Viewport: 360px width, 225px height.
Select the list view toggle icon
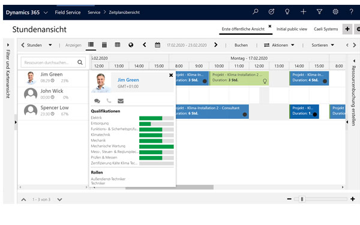click(91, 44)
